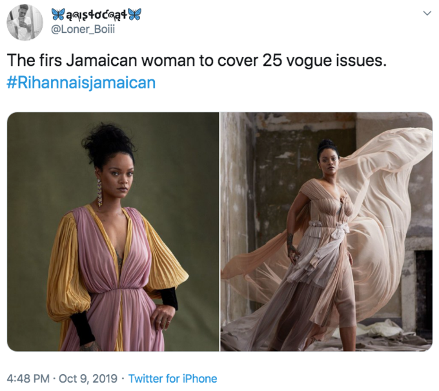Follow the #Rihannaisjamaican hashtag
This screenshot has width=439, height=391.
click(x=81, y=83)
